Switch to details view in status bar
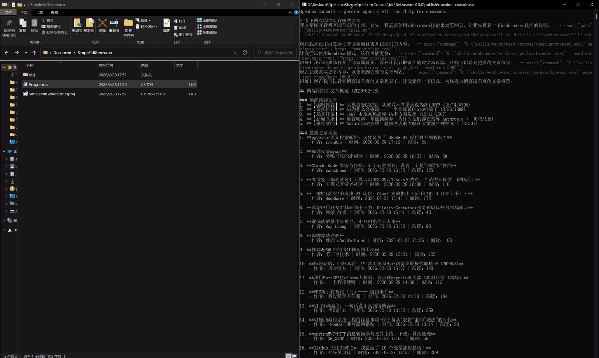Viewport: 599px width, 358px height. [287, 356]
